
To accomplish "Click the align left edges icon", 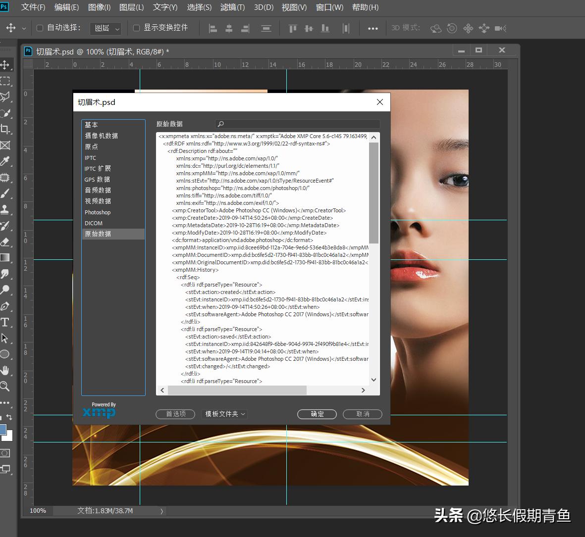I will 213,28.
